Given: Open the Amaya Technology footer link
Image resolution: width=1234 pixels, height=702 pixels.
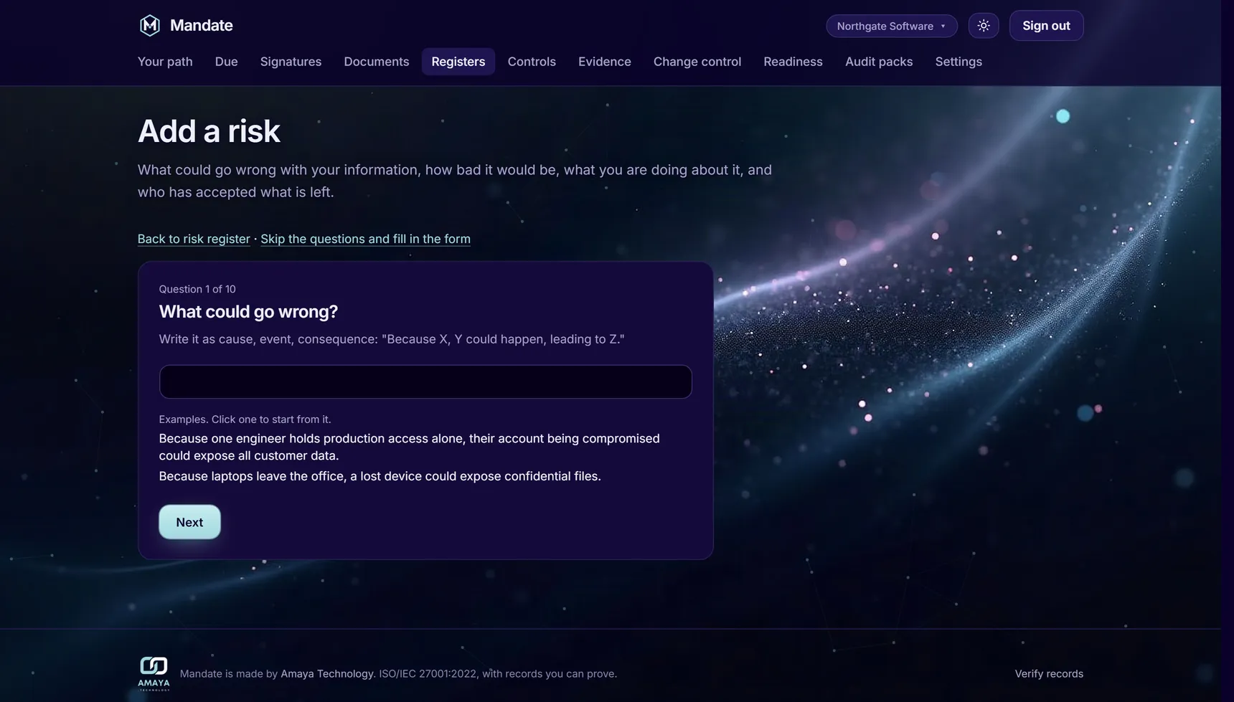Looking at the screenshot, I should 326,673.
